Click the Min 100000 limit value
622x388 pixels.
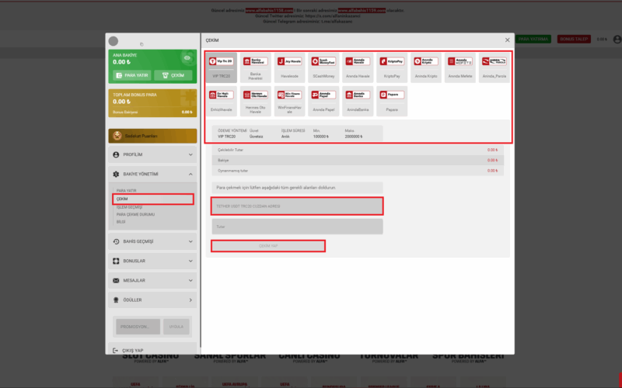pos(321,137)
